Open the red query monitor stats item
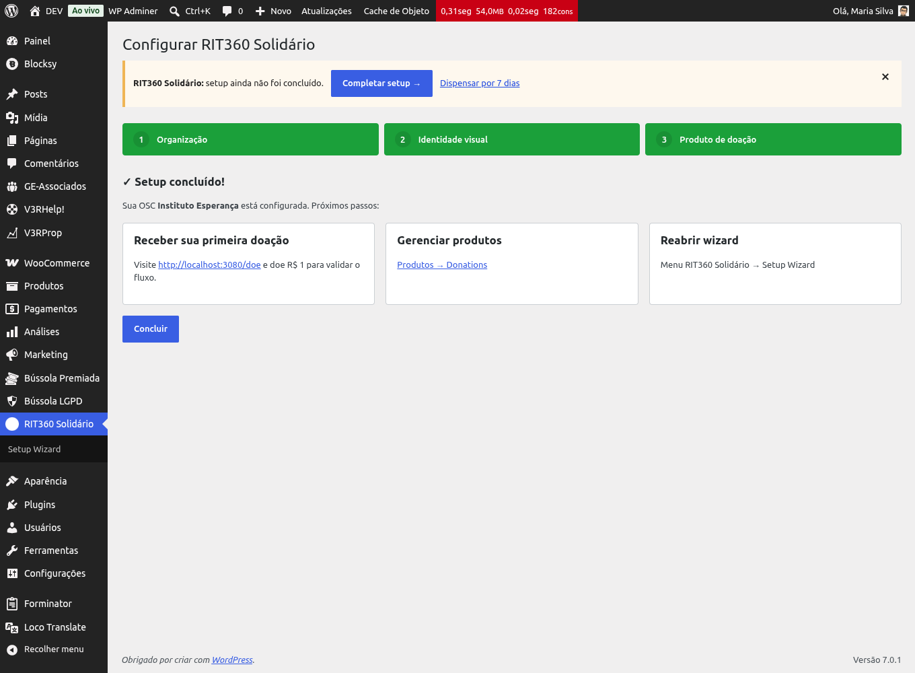This screenshot has height=673, width=915. (x=507, y=11)
